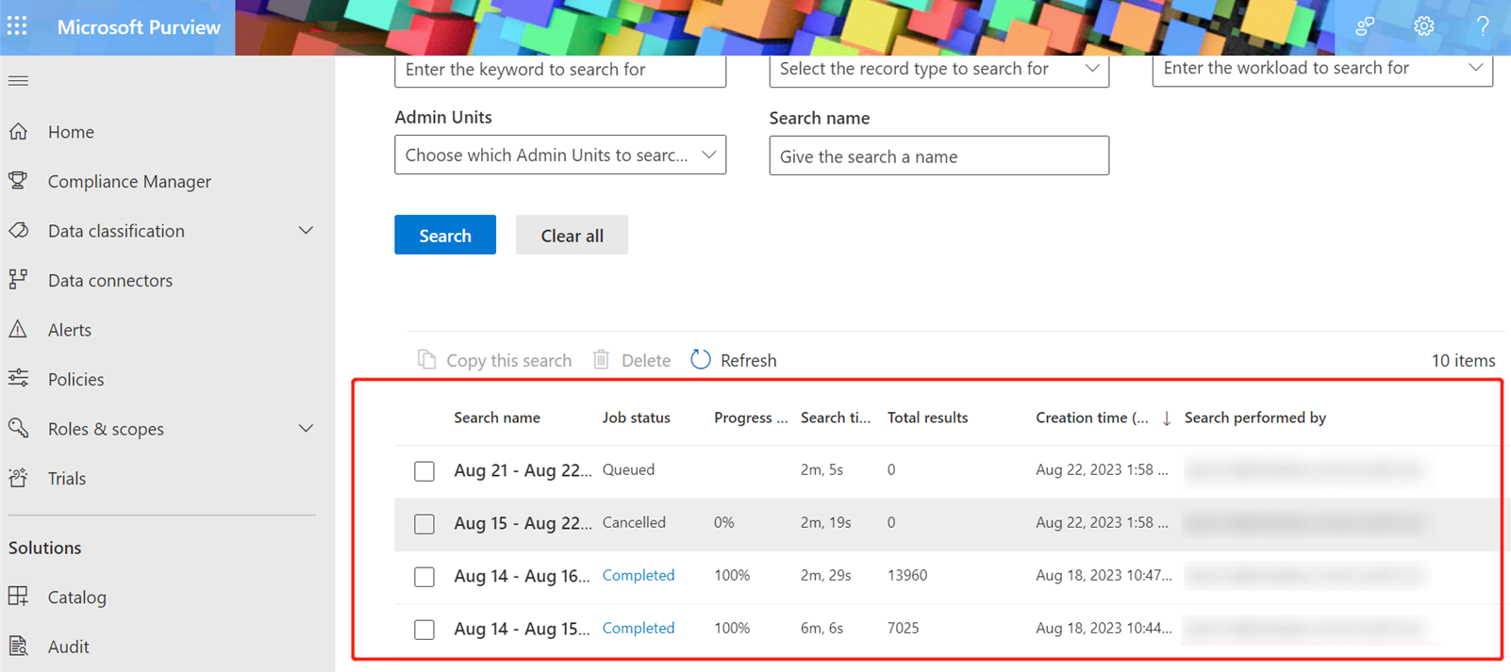Click the Clear all button

coord(572,236)
